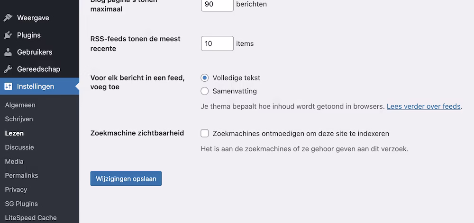Click the Gebruikers person icon

(x=8, y=52)
